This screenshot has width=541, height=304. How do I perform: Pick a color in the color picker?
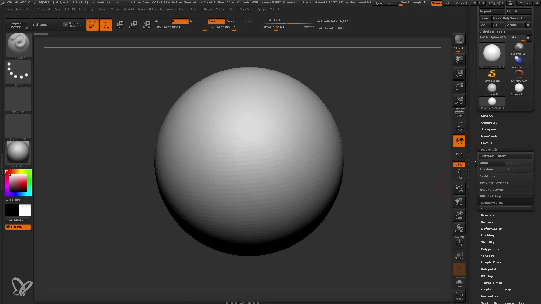click(x=18, y=183)
